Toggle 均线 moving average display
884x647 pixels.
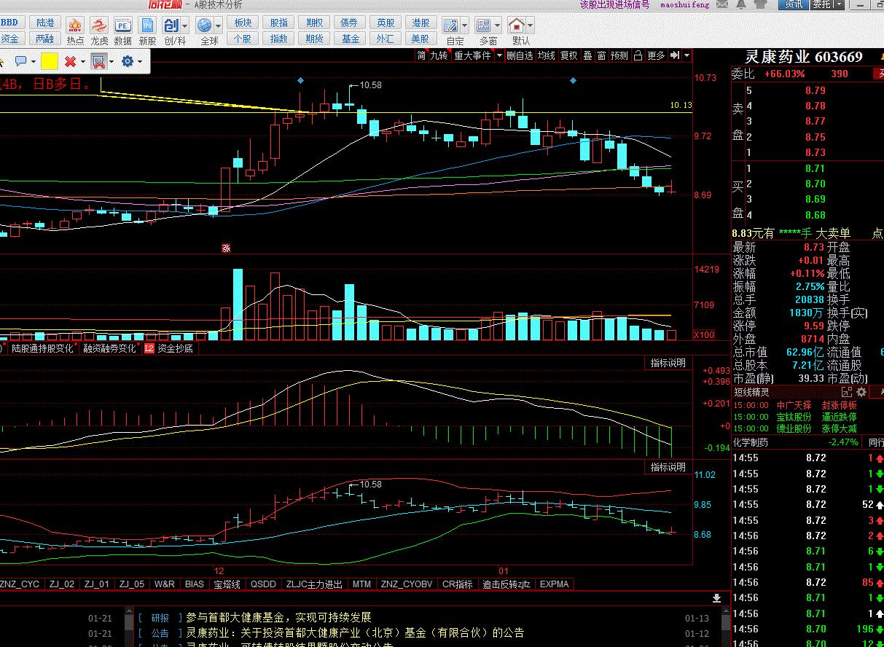[547, 55]
